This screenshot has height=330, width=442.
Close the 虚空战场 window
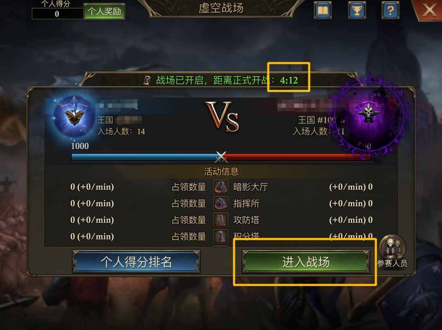click(429, 10)
